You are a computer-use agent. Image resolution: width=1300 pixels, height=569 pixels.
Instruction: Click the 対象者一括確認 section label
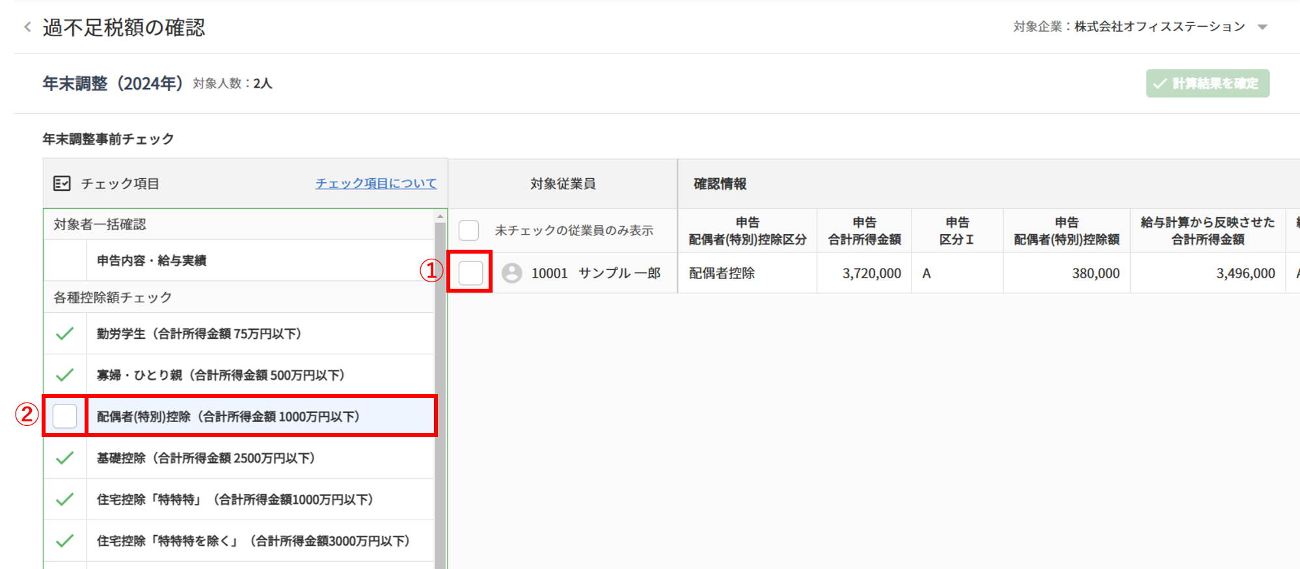coord(100,224)
